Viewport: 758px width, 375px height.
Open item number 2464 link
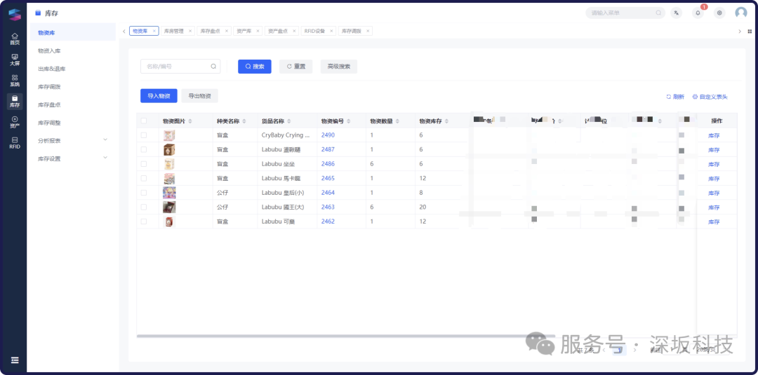tap(328, 193)
